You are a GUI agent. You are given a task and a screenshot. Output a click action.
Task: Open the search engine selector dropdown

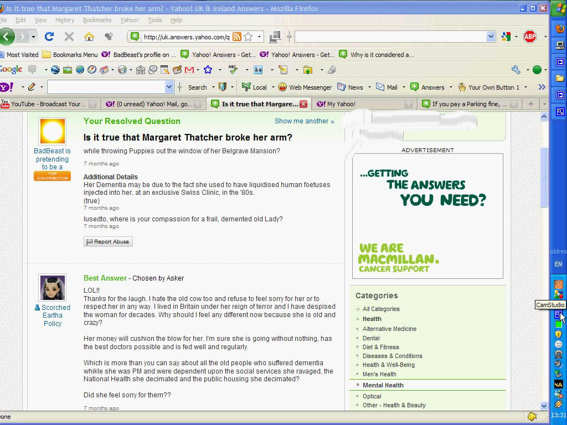pos(516,37)
